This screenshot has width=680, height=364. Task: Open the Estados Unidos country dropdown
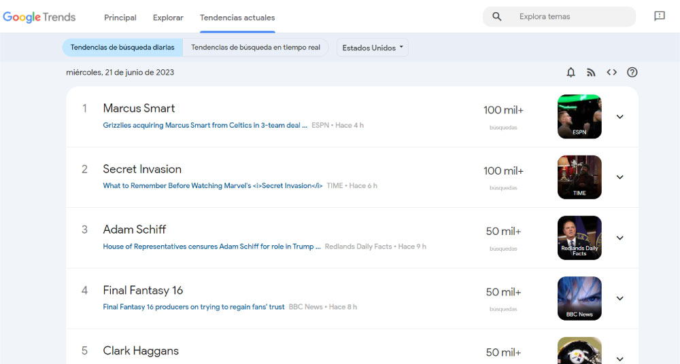click(373, 48)
